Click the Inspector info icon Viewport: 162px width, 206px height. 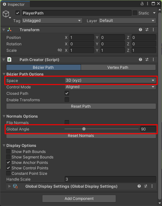(x=4, y=4)
